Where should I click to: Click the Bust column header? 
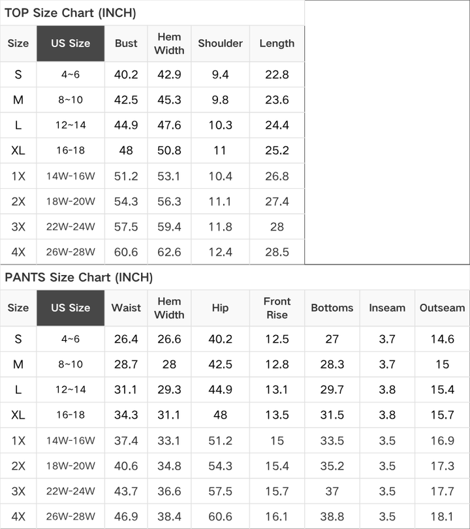126,44
